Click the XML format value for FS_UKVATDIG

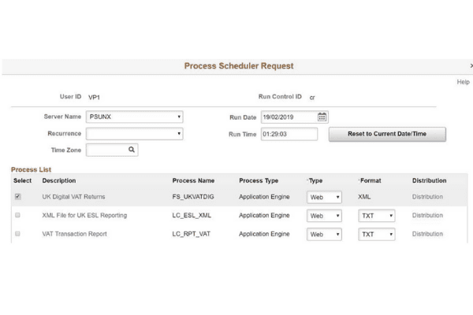pos(364,197)
